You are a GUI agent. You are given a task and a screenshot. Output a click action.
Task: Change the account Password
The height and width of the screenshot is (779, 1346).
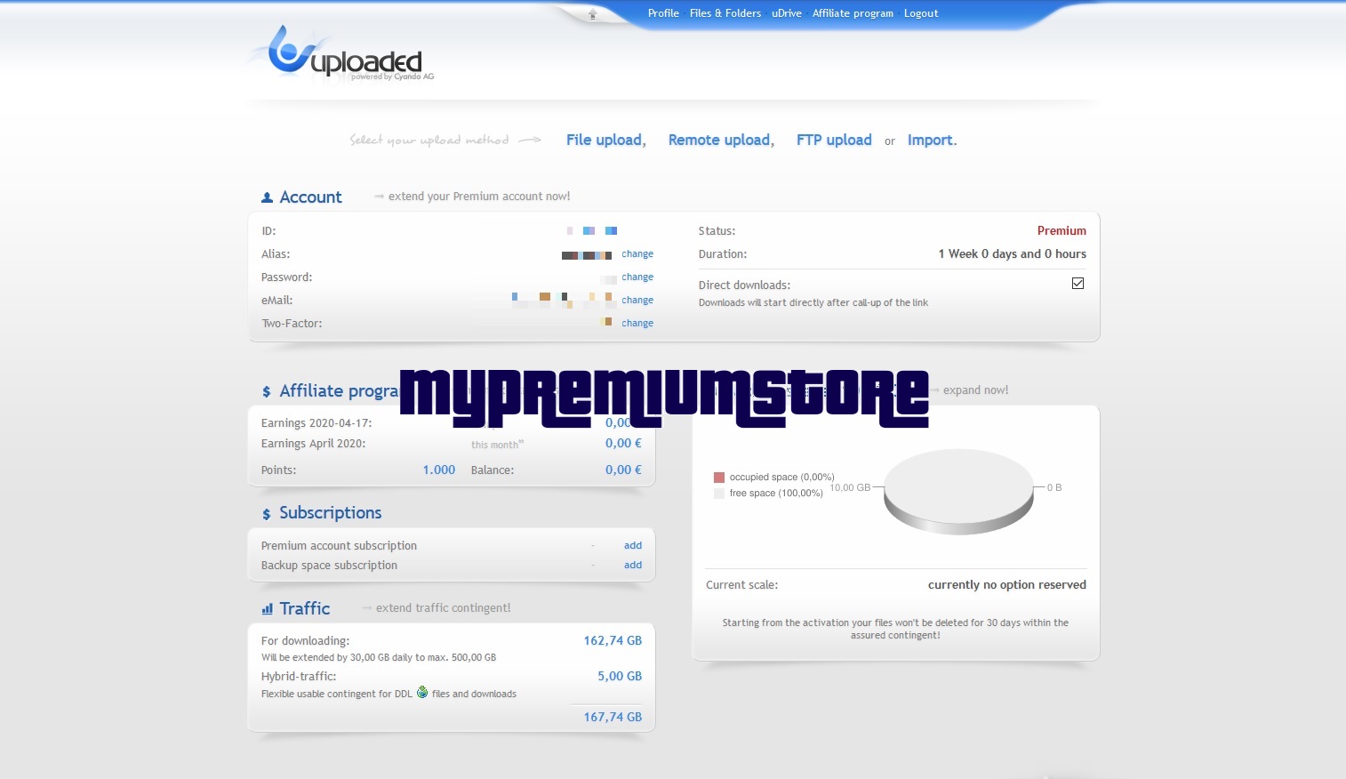click(637, 277)
